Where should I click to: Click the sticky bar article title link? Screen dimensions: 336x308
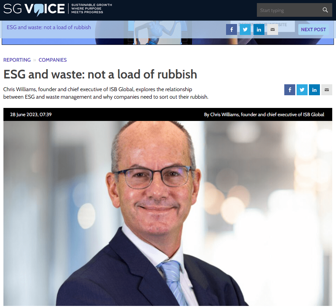coord(49,27)
